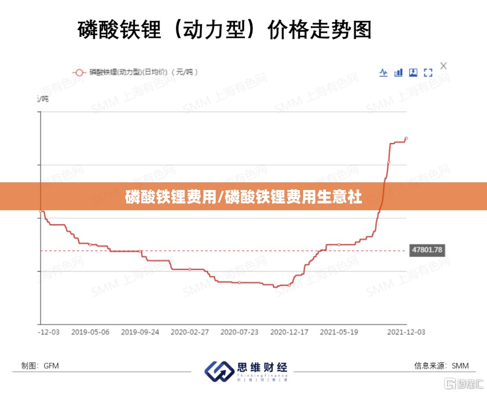The width and height of the screenshot is (487, 393).
Task: Select the 2020-07-23 axis date label
Action: 239,332
